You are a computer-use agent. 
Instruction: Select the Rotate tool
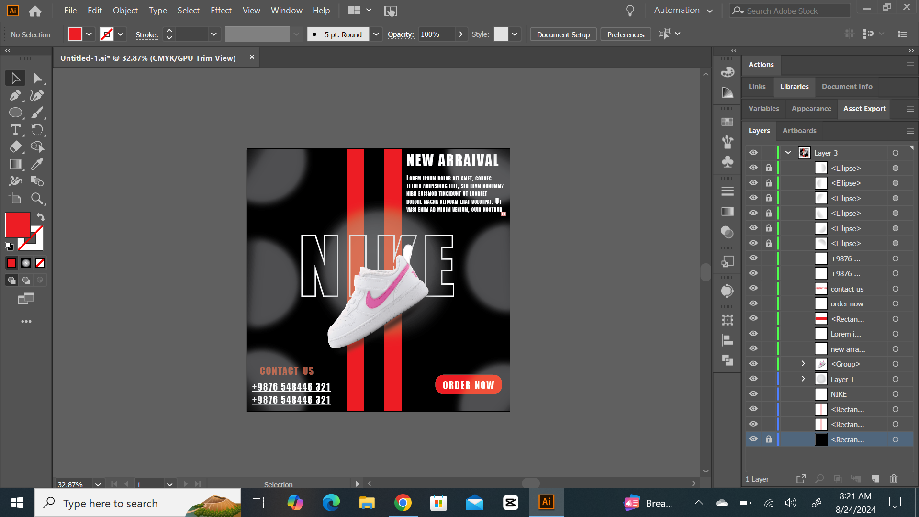(x=37, y=130)
